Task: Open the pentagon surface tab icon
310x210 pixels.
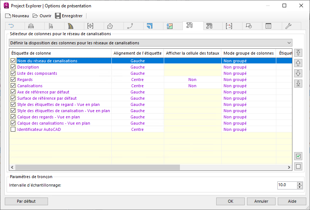Action: point(110,26)
